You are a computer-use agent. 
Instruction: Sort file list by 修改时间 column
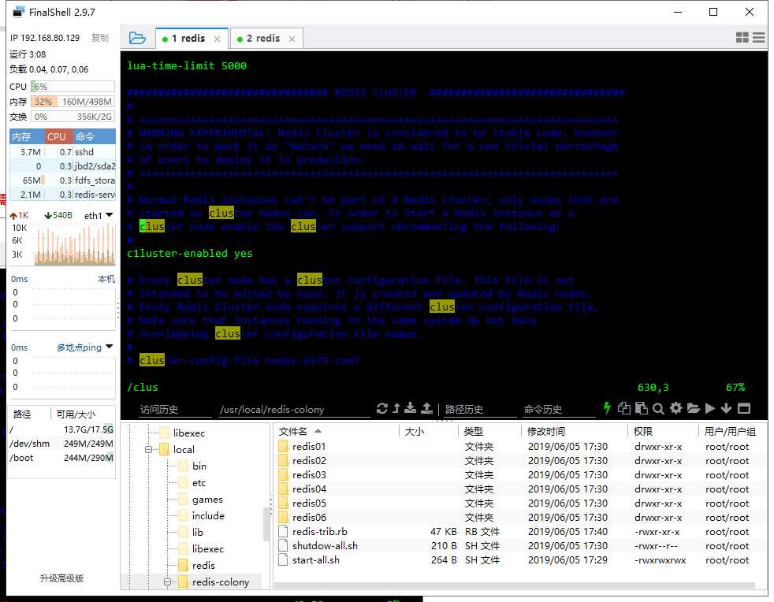[574, 431]
